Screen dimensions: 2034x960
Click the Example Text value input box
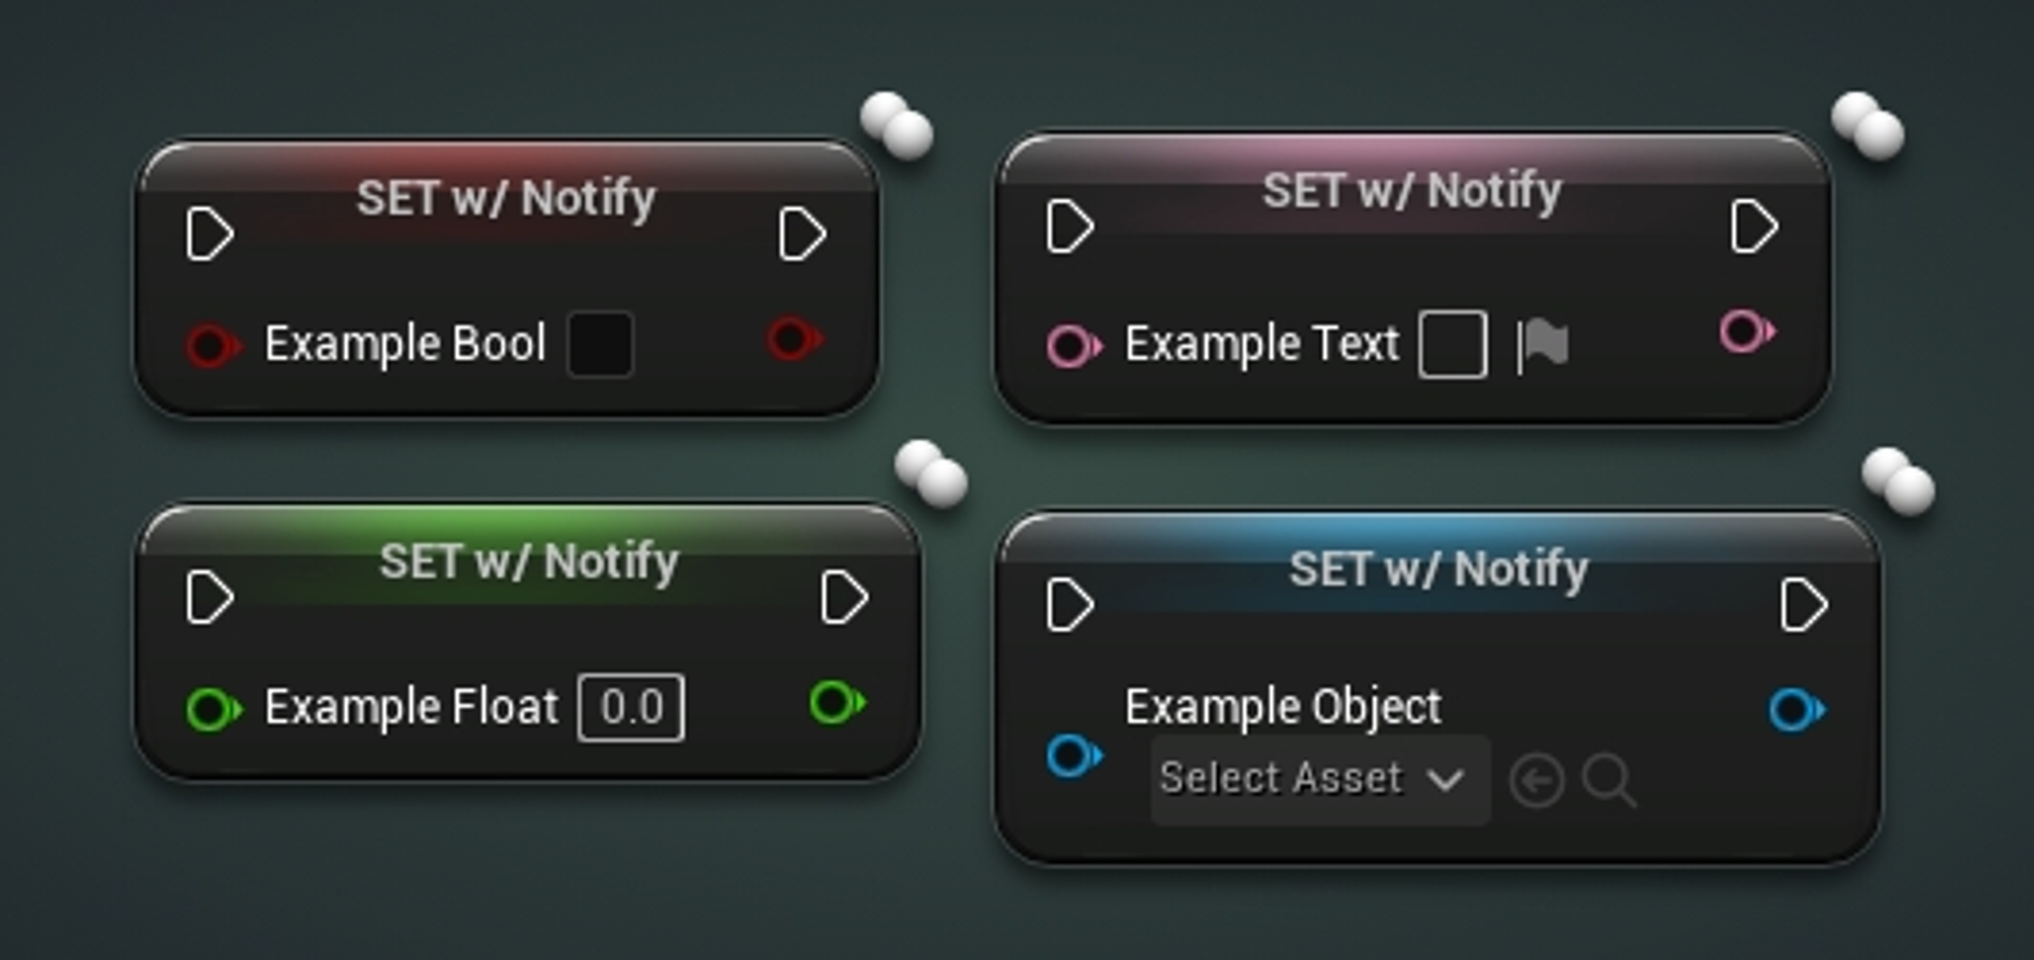[x=1453, y=345]
